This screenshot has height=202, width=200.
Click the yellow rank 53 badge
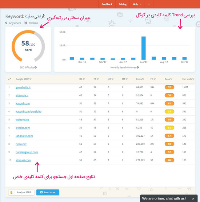(169, 111)
